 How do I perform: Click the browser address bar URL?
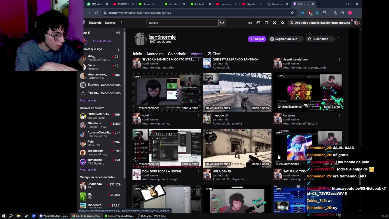click(140, 13)
